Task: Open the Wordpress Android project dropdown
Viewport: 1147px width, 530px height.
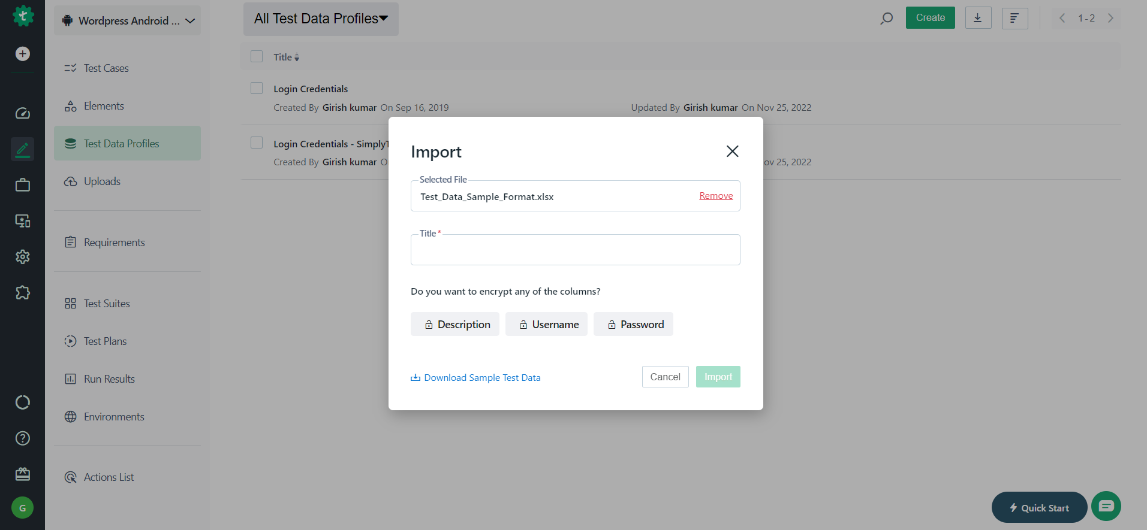Action: [x=127, y=21]
